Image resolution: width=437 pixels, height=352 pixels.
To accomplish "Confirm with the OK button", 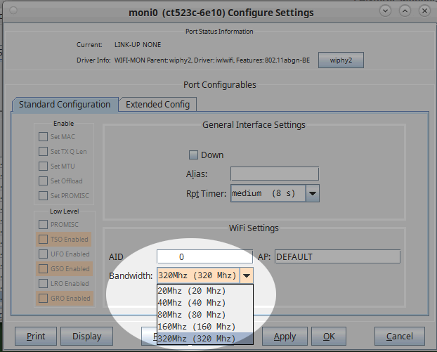I will (328, 337).
